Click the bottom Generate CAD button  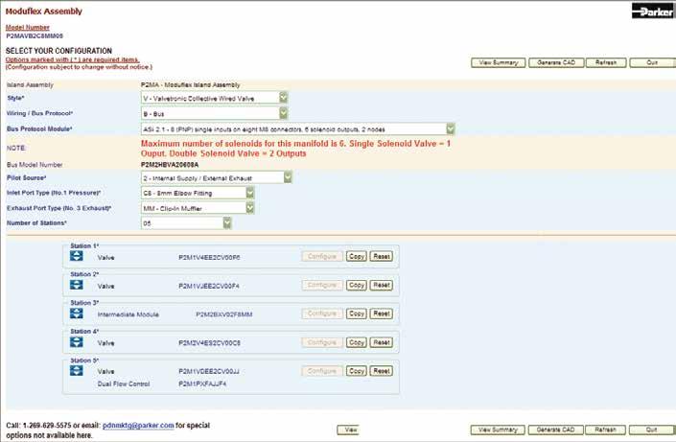556,430
